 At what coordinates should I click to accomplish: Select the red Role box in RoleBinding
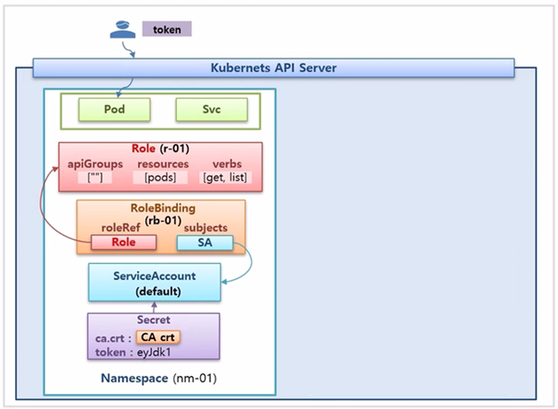124,242
